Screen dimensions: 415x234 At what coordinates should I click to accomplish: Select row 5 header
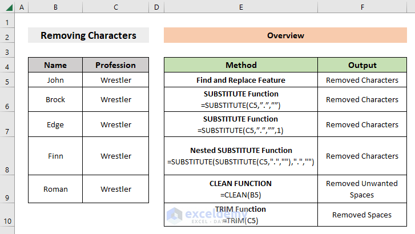click(x=7, y=80)
